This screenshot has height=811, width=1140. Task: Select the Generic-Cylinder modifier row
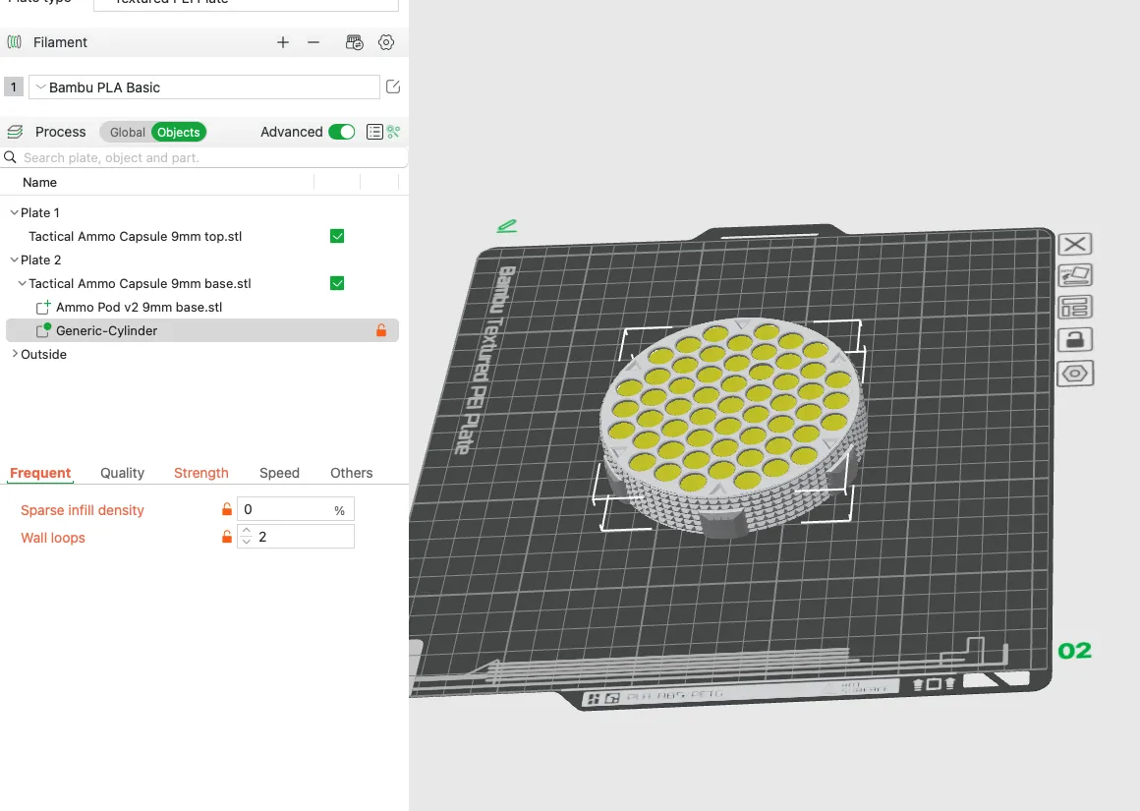[202, 330]
